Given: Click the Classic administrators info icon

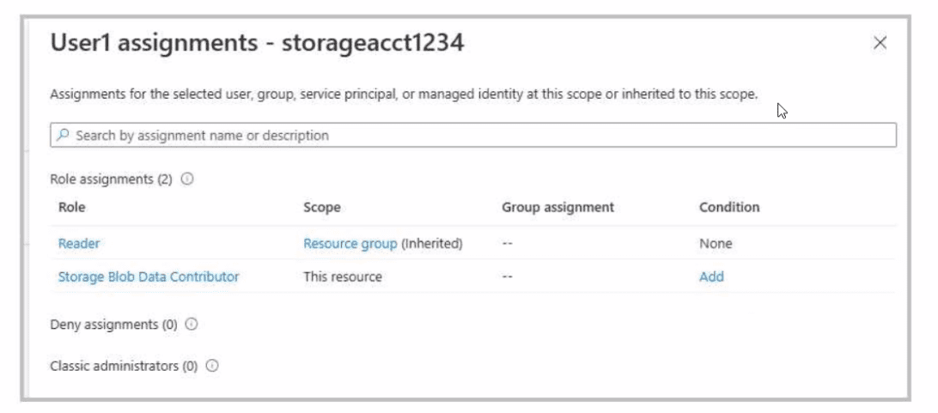Looking at the screenshot, I should (211, 366).
